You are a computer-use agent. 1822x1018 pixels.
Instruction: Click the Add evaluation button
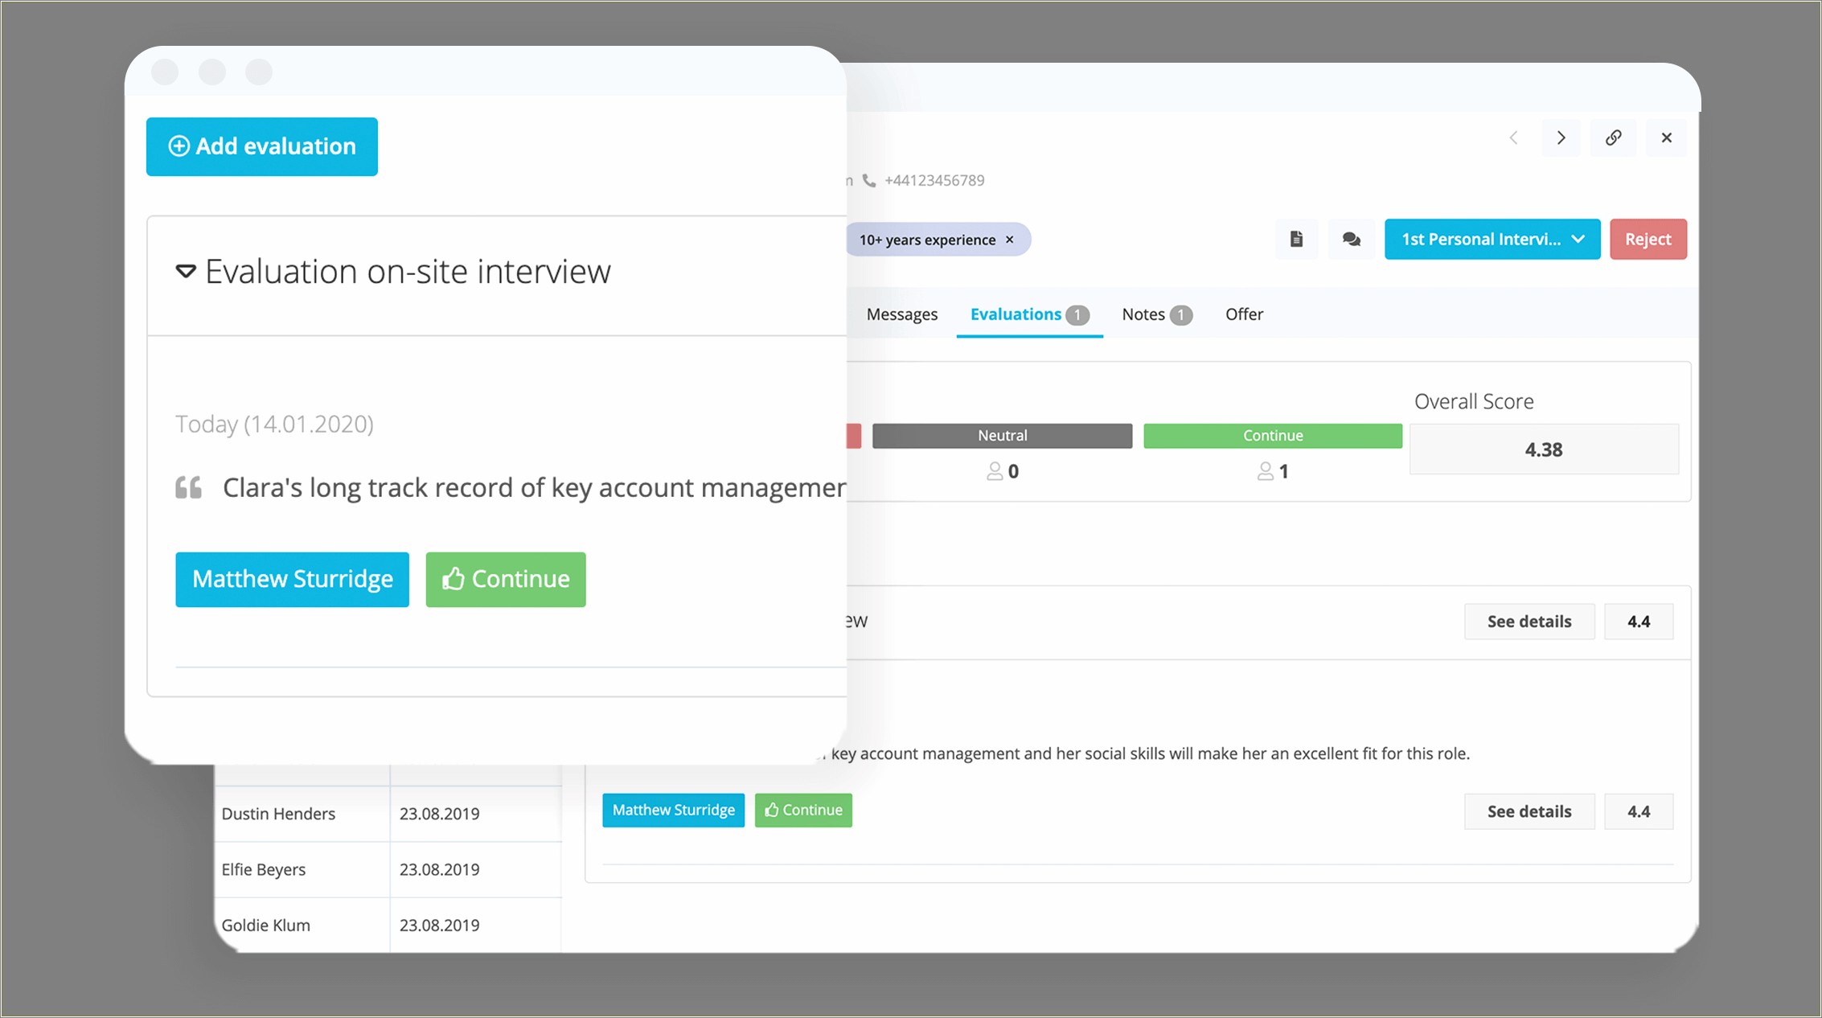coord(261,146)
